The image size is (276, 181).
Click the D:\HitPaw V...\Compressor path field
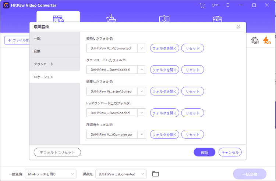(112, 134)
